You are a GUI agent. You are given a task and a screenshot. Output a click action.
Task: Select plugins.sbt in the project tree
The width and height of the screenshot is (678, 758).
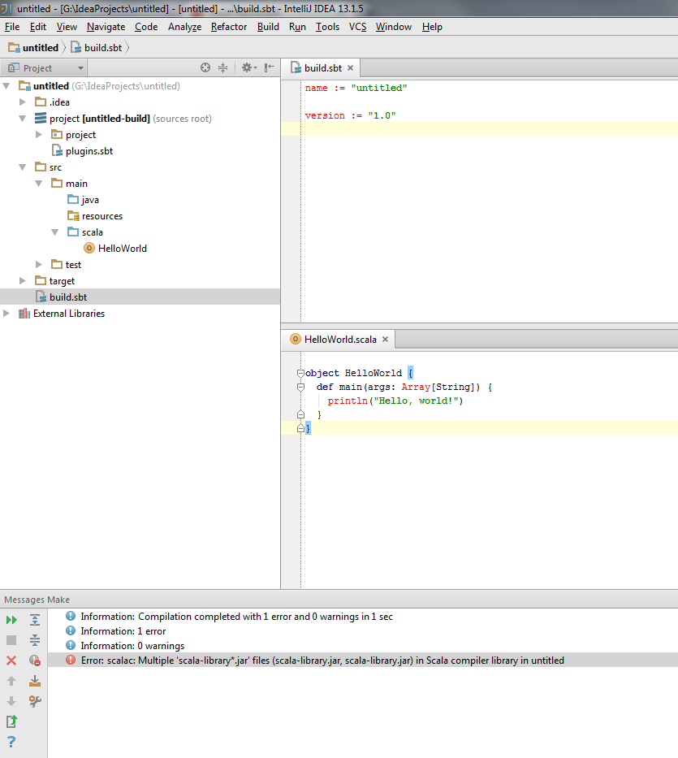[89, 151]
